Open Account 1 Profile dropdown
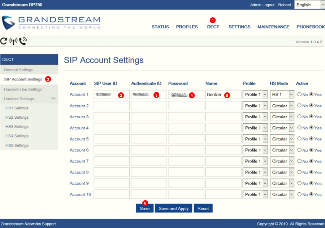The width and height of the screenshot is (325, 228). (x=255, y=95)
